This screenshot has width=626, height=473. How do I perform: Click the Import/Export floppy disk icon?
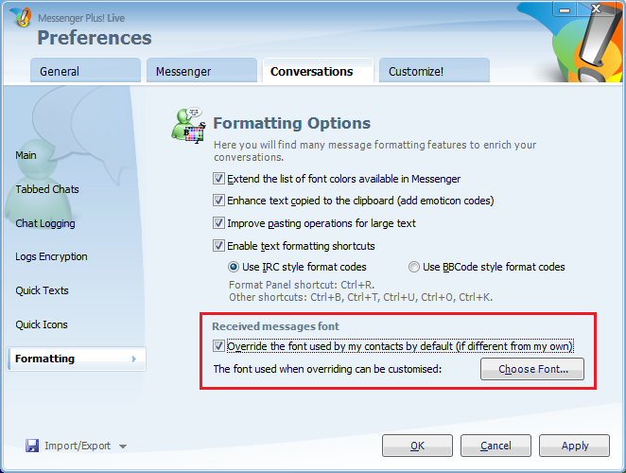pyautogui.click(x=32, y=446)
